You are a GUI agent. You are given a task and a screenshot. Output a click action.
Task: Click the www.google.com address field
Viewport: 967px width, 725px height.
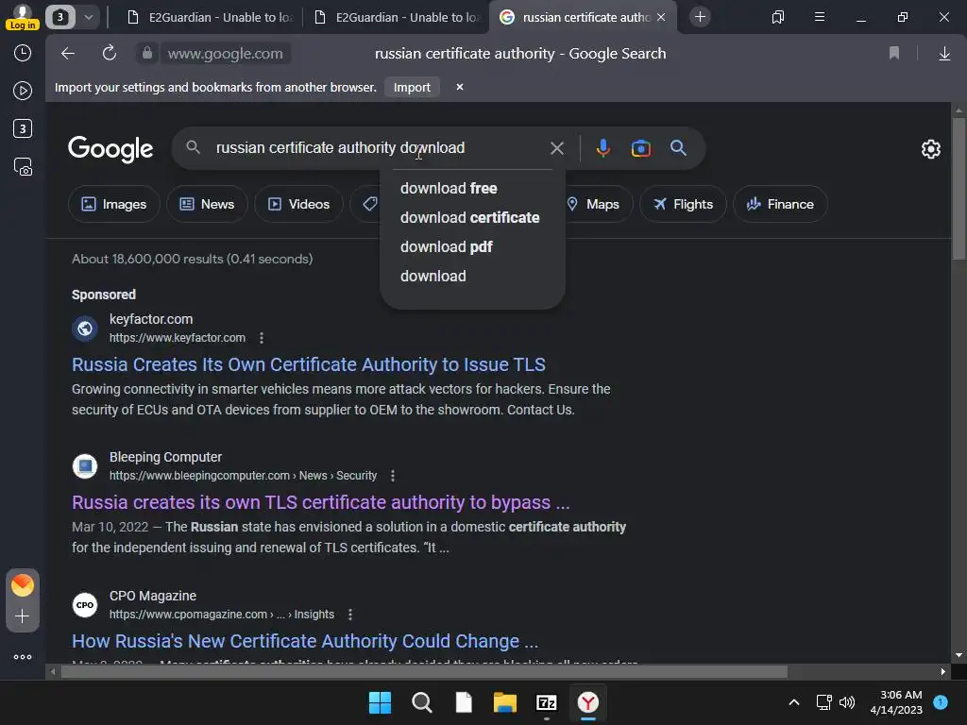(x=225, y=54)
